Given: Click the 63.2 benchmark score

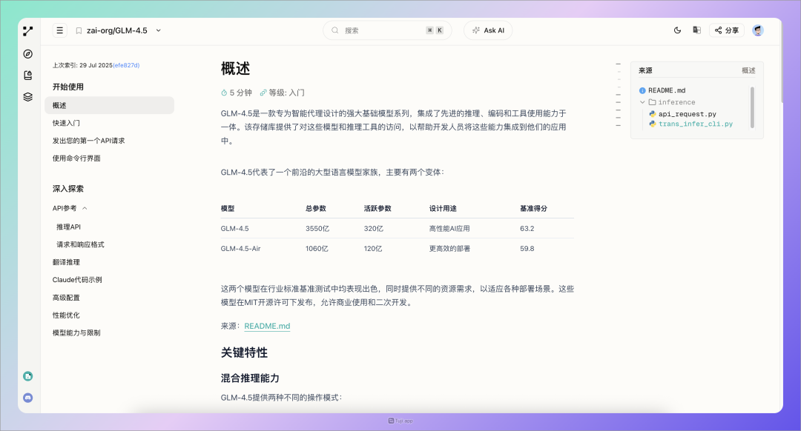Looking at the screenshot, I should pos(527,229).
